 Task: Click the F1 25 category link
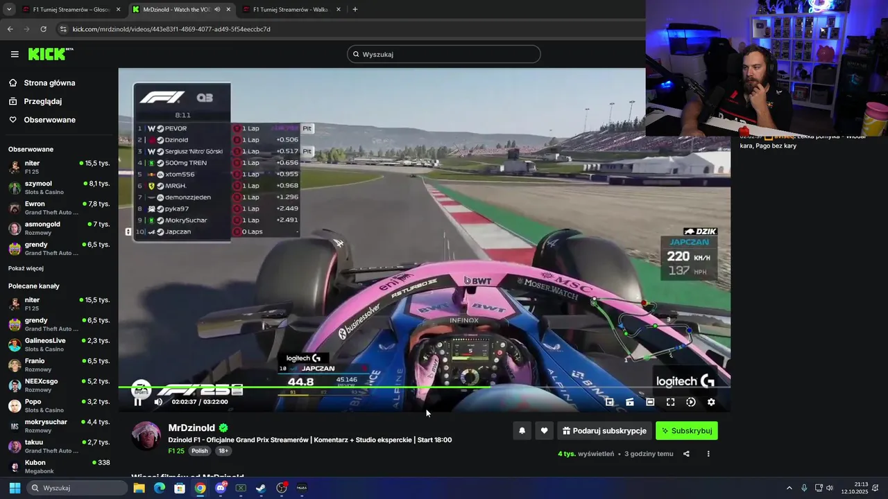(176, 450)
